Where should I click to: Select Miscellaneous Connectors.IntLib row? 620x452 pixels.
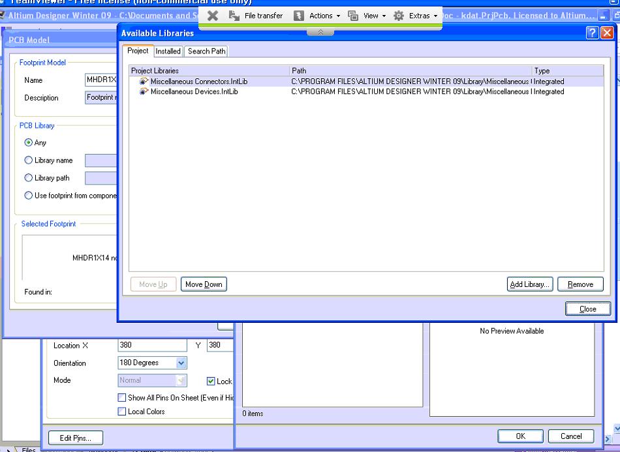(367, 82)
